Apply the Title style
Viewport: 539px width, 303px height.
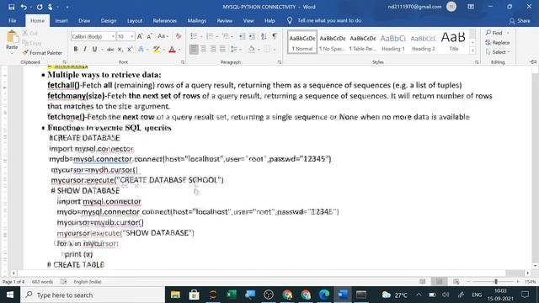pyautogui.click(x=454, y=42)
